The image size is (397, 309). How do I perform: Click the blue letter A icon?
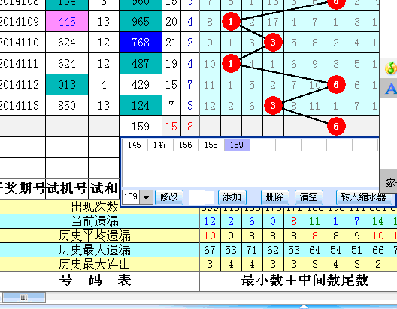[391, 88]
